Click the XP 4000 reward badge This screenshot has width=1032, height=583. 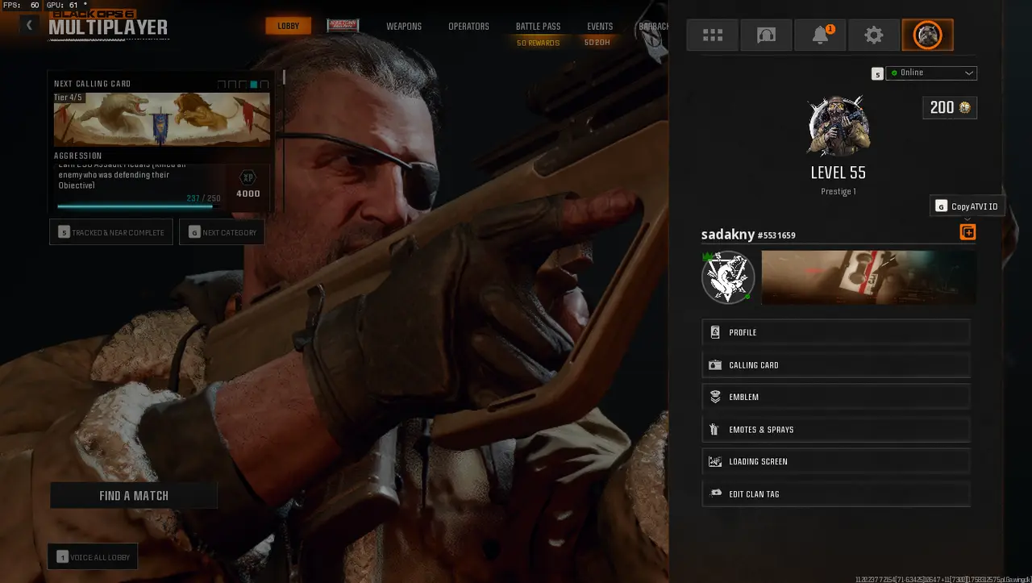pos(248,184)
